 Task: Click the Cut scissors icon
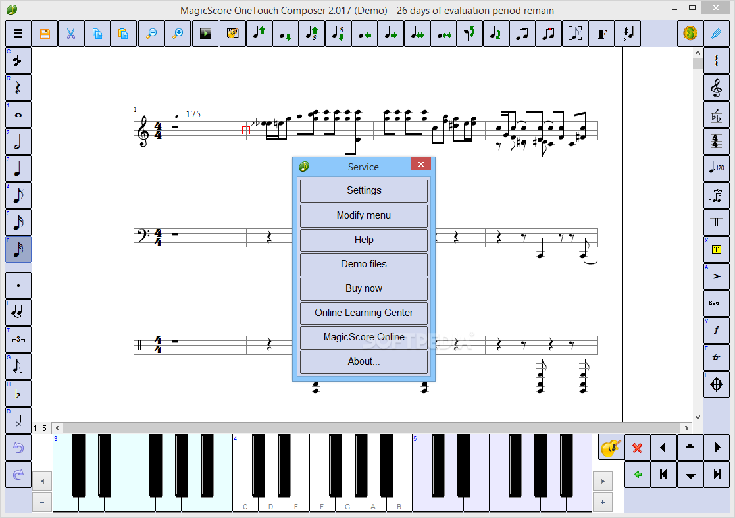(x=71, y=34)
